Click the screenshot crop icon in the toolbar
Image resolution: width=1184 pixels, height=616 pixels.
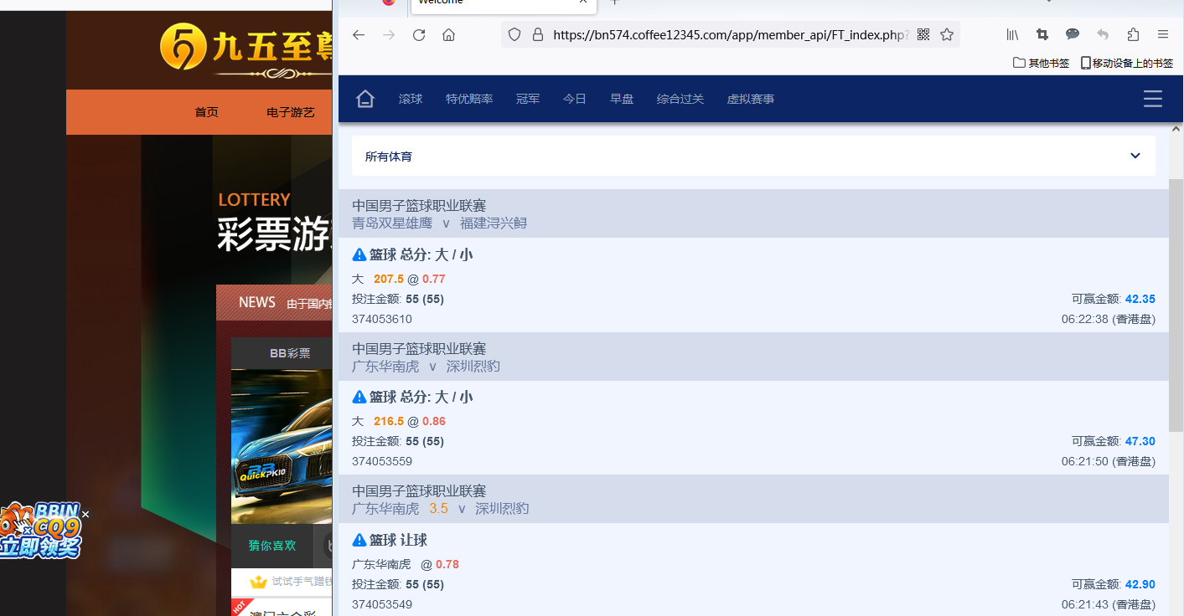point(1042,34)
